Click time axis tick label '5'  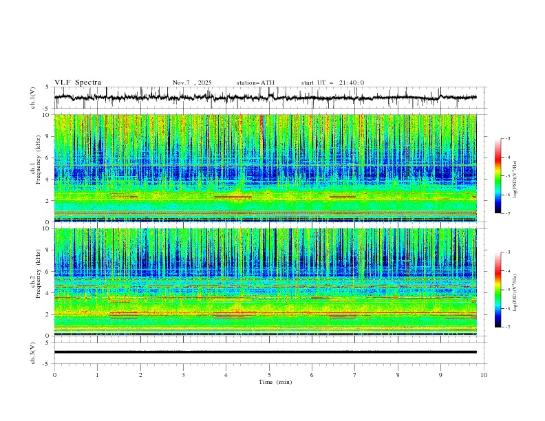tap(269, 375)
